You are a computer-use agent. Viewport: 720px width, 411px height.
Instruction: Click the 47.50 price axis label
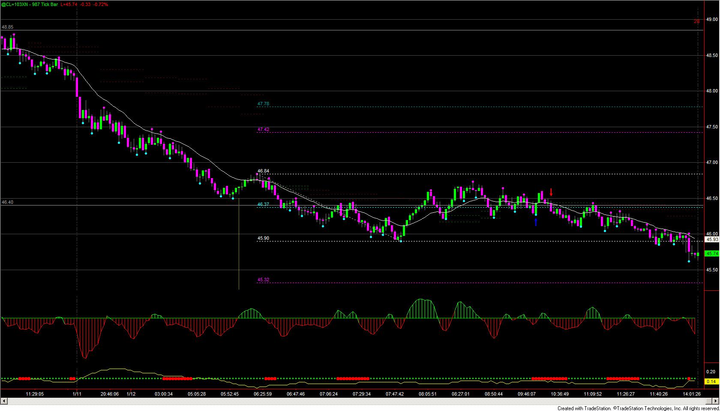click(712, 127)
